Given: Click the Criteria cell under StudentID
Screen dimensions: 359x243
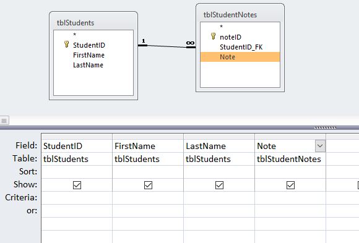Looking at the screenshot, I should click(x=77, y=198).
